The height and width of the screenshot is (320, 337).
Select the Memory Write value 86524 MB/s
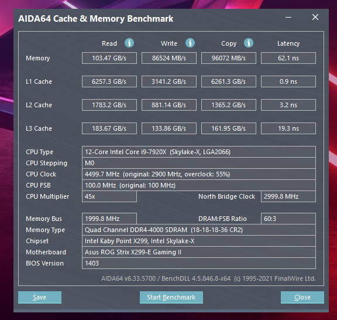tap(169, 58)
